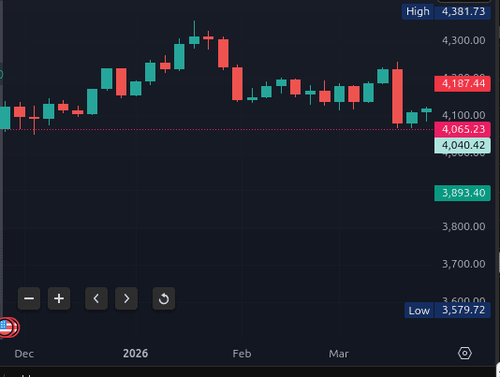The width and height of the screenshot is (500, 377).
Task: Click the Dec label on the time axis
Action: click(x=24, y=354)
